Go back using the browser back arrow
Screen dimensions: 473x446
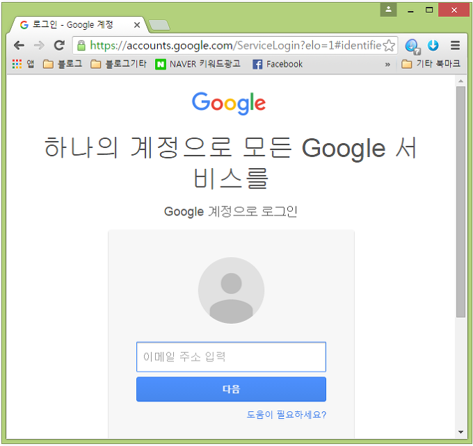pos(19,46)
